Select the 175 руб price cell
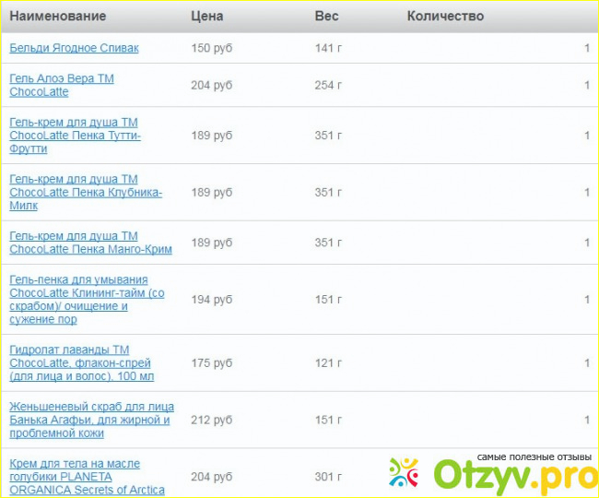The width and height of the screenshot is (599, 498). tap(212, 363)
